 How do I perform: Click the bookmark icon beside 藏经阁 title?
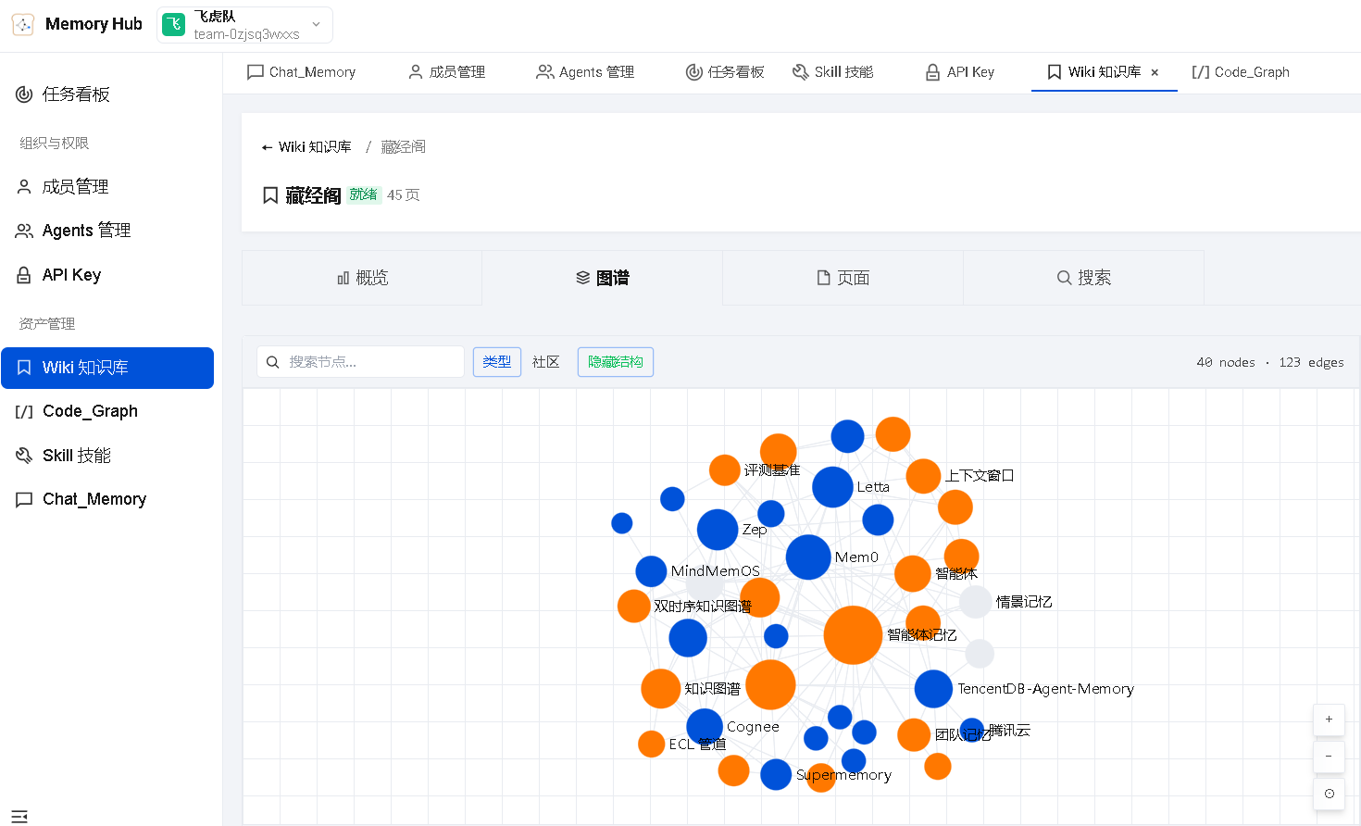click(x=270, y=195)
